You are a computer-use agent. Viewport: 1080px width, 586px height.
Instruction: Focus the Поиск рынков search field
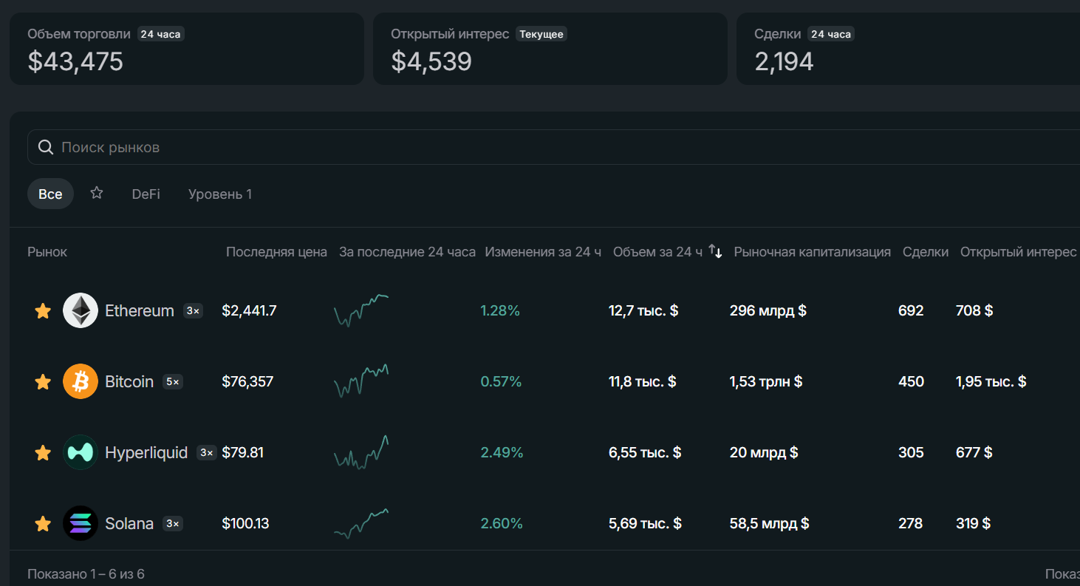click(553, 147)
